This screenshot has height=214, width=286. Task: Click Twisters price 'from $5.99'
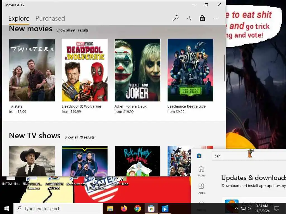pyautogui.click(x=18, y=111)
